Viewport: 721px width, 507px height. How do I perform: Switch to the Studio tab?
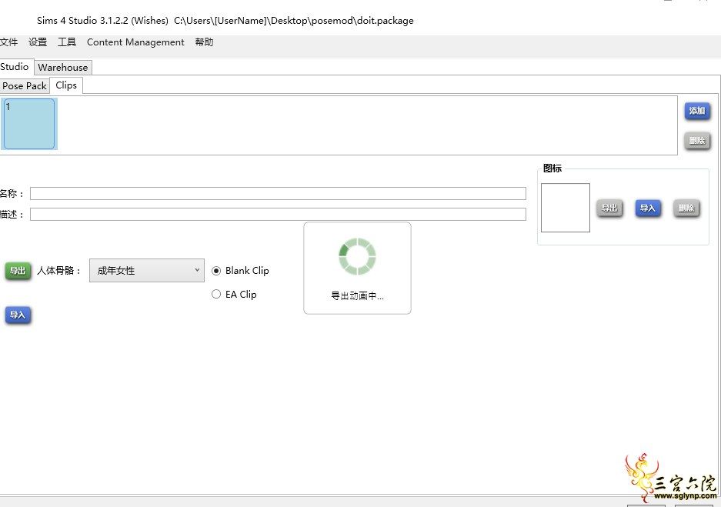pos(15,67)
